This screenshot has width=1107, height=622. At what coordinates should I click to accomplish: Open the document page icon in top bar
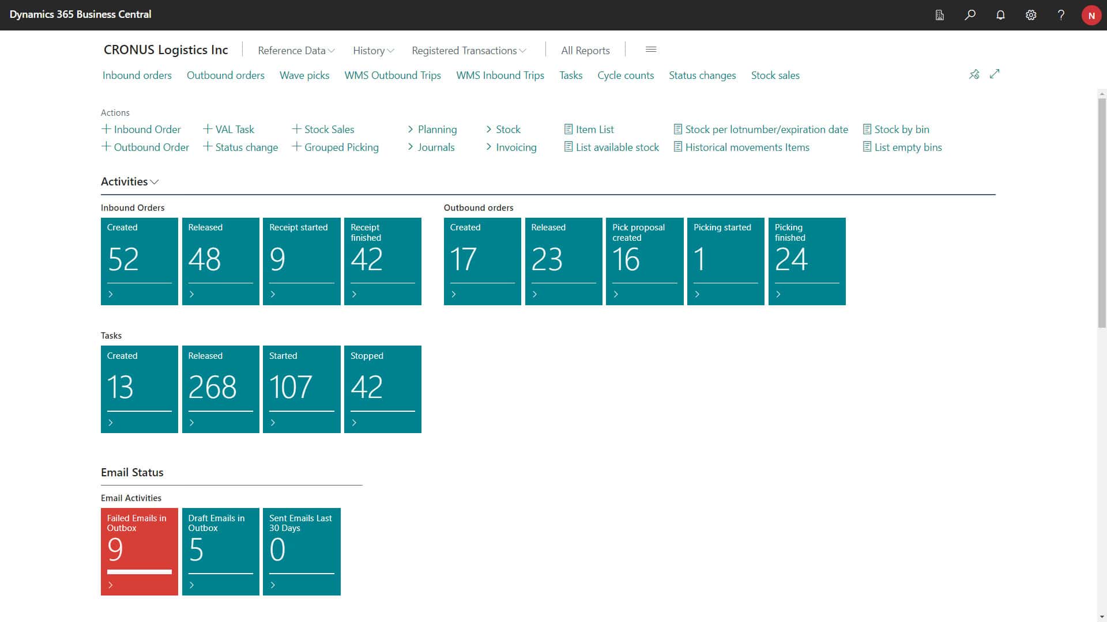pos(939,15)
